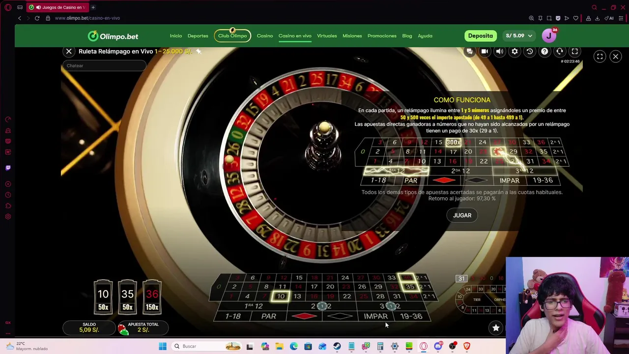629x354 pixels.
Task: Click the pin icon in browser toolbar
Action: [540, 18]
